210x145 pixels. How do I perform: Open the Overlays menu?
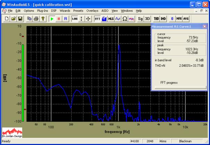click(x=92, y=11)
